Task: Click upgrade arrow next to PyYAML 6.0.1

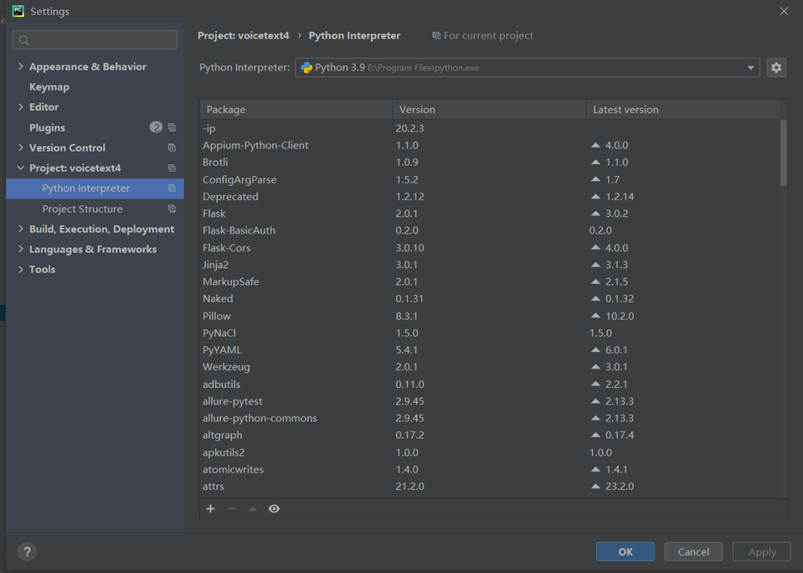Action: coord(595,350)
